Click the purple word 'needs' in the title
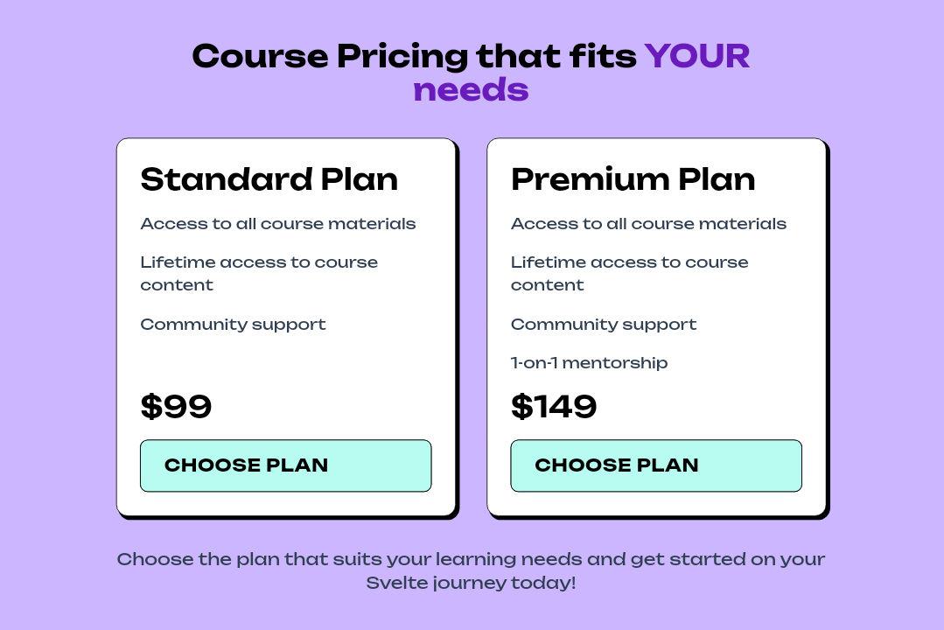 click(471, 90)
